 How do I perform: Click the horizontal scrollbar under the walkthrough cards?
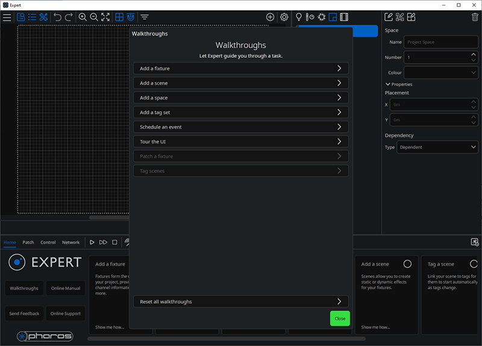(227, 339)
